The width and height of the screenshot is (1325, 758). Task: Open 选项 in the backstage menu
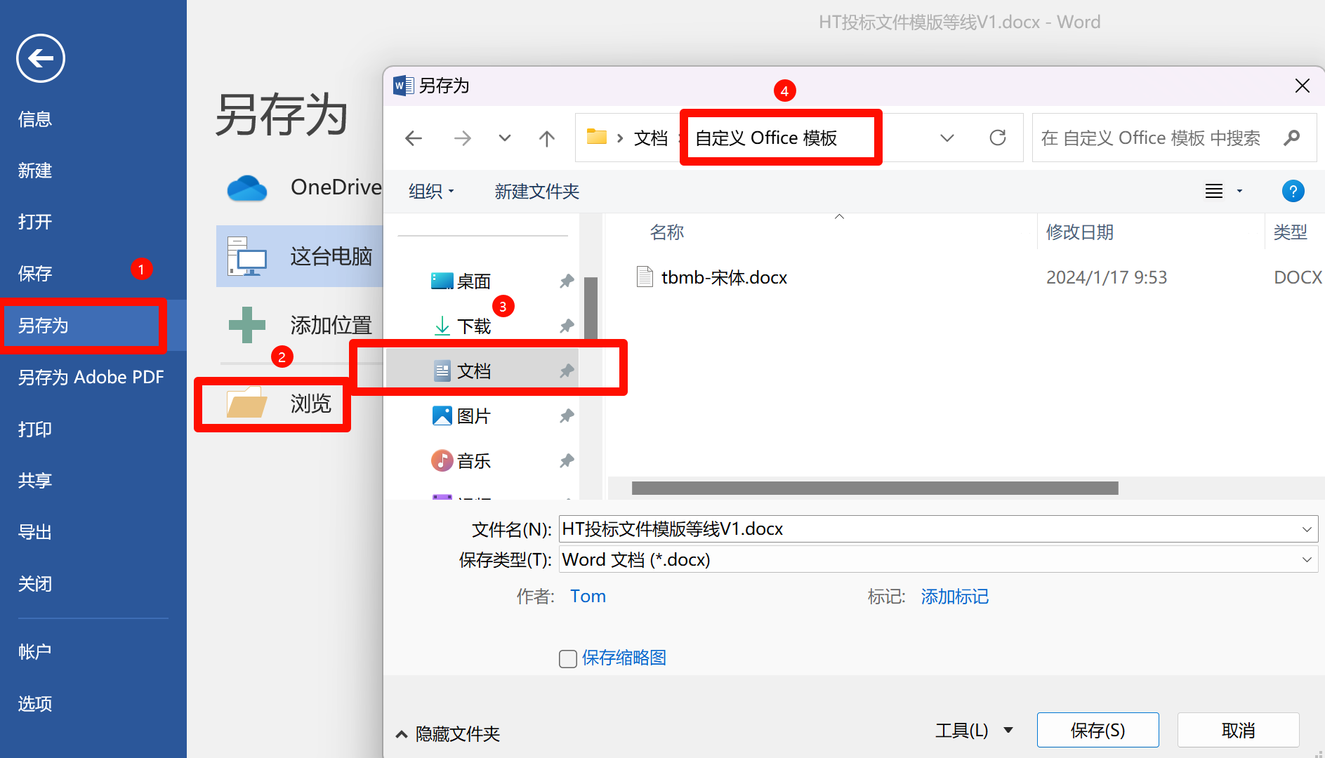35,703
